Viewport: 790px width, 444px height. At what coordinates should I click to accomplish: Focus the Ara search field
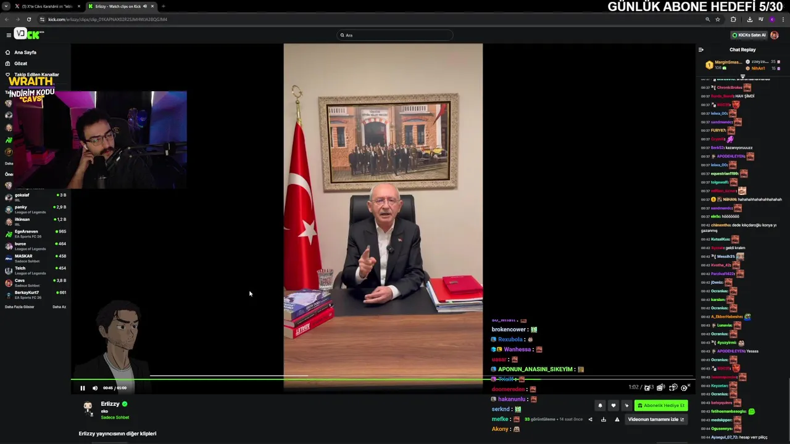395,35
